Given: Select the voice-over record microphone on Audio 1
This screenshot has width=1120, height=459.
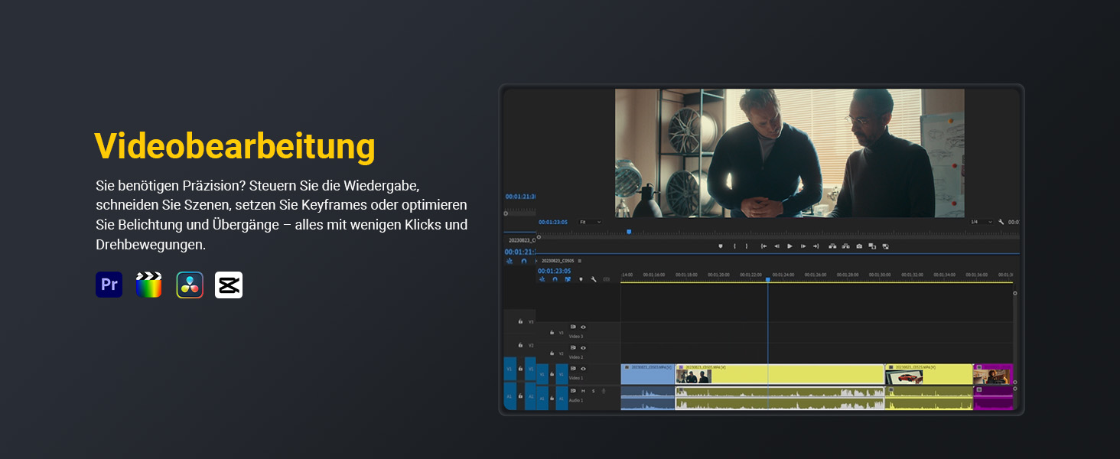Looking at the screenshot, I should (603, 391).
